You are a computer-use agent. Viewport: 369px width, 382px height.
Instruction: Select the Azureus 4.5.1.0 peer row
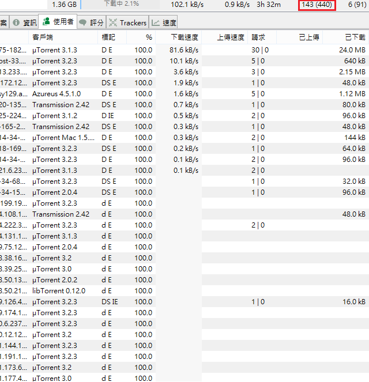pos(184,94)
